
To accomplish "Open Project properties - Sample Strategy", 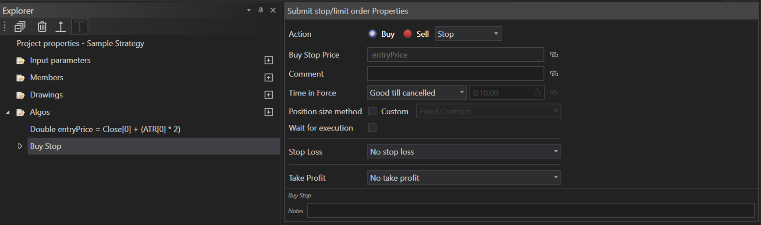I will click(x=80, y=43).
